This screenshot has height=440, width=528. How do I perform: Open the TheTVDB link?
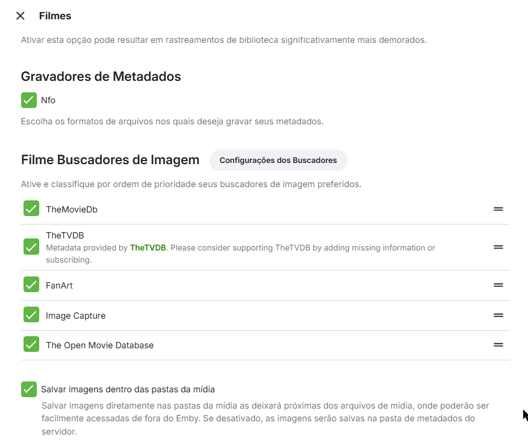(x=147, y=247)
